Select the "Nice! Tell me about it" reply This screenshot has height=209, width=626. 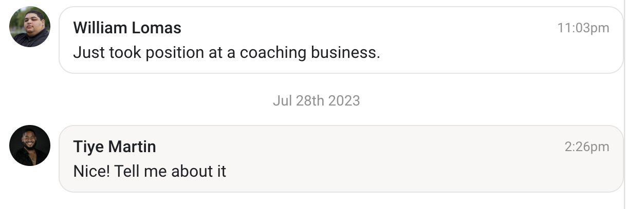click(x=150, y=171)
